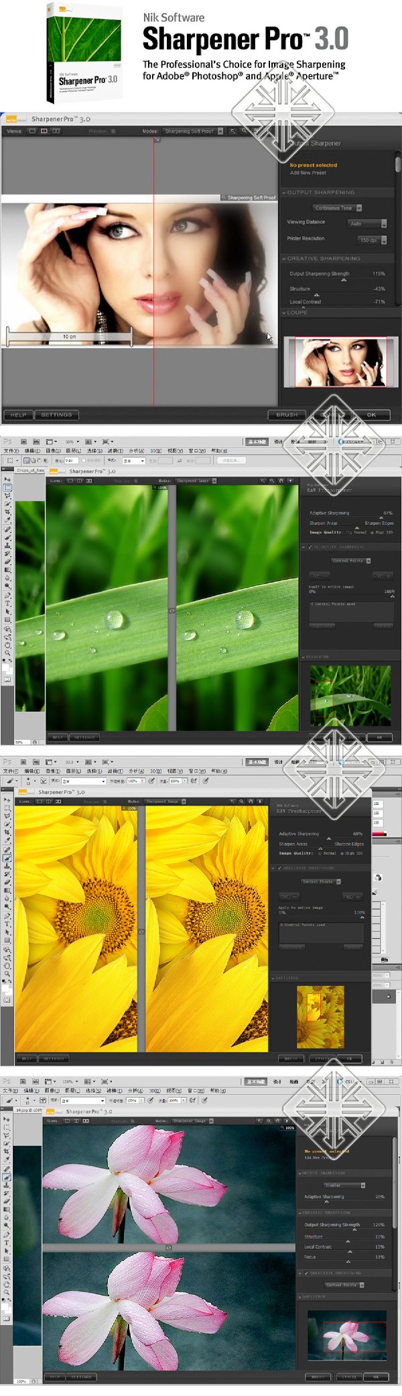The height and width of the screenshot is (1396, 402).
Task: Select the Pen tool in sunflower Photoshop window
Action: pyautogui.click(x=7, y=915)
